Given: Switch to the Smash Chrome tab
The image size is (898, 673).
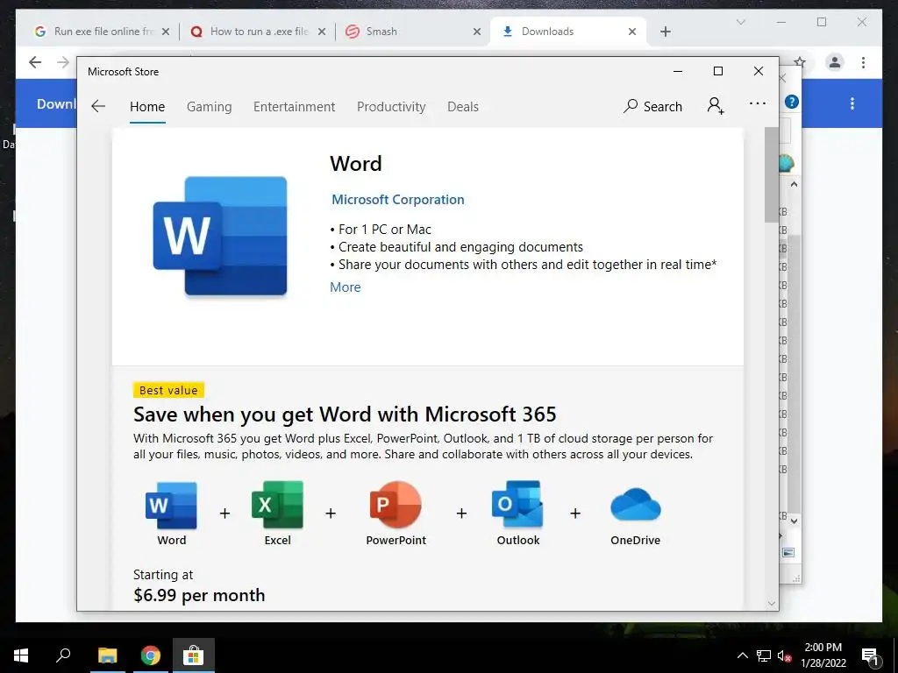Looking at the screenshot, I should [412, 32].
